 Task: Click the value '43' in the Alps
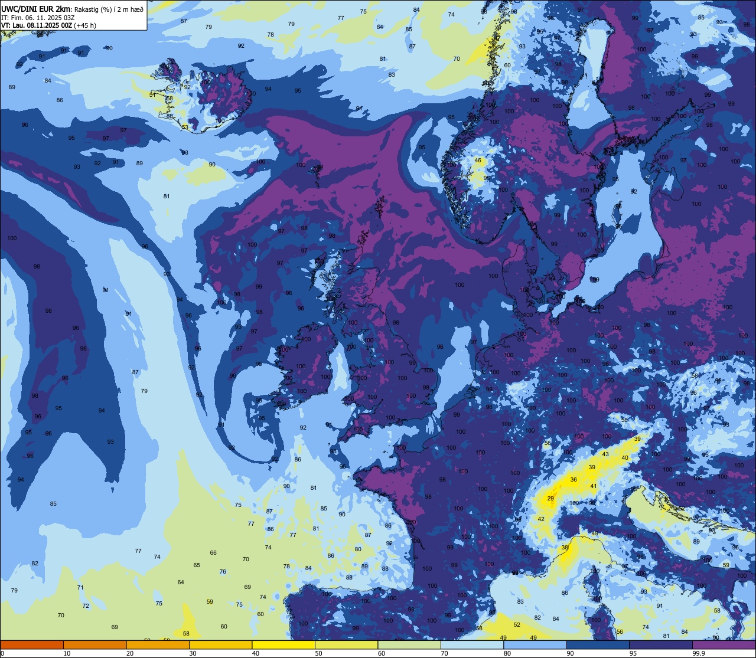(x=605, y=454)
